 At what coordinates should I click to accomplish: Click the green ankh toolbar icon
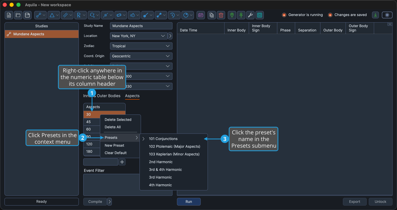pyautogui.click(x=241, y=15)
